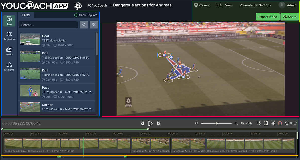
Task: Select the Dangerous Action clip at 00:00:12
Action: click(188, 145)
